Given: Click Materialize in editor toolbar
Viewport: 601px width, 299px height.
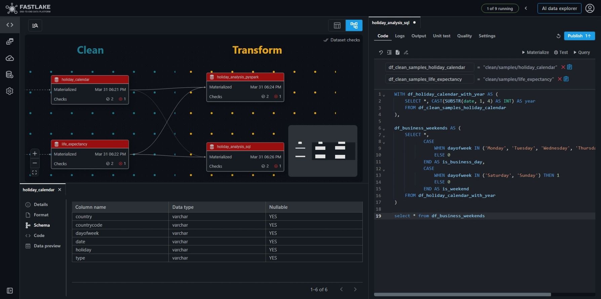Looking at the screenshot, I should (535, 52).
